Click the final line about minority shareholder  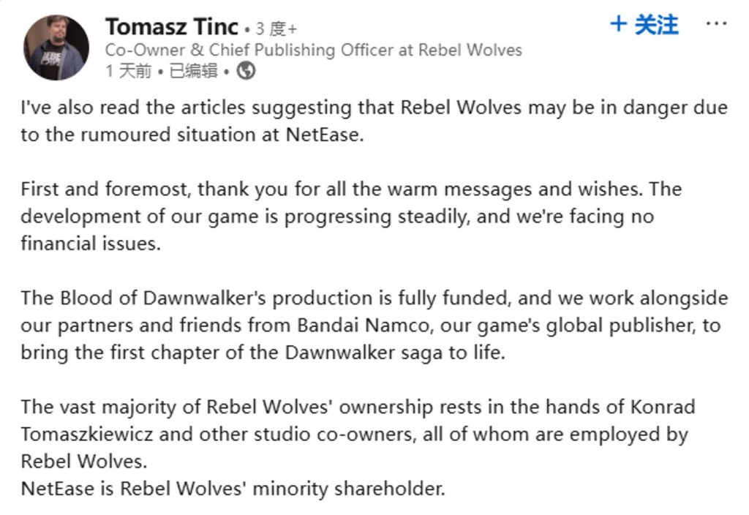tap(233, 488)
